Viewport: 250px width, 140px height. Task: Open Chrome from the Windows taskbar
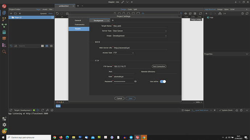point(54,137)
